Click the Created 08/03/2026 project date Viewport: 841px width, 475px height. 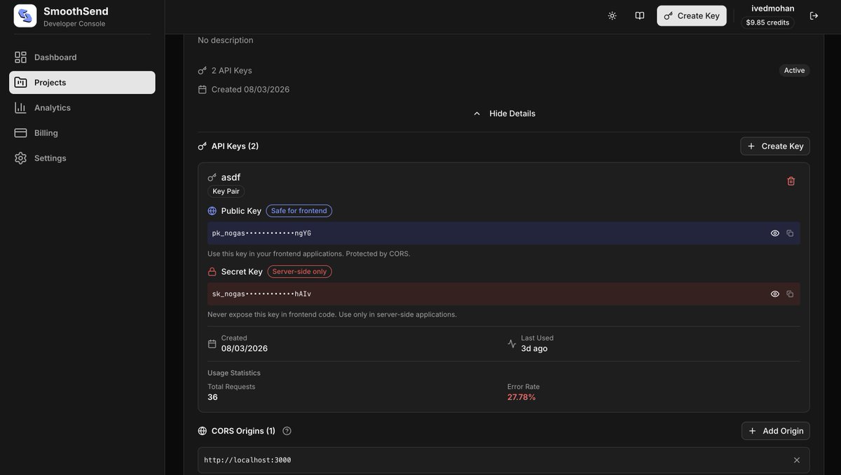[250, 90]
